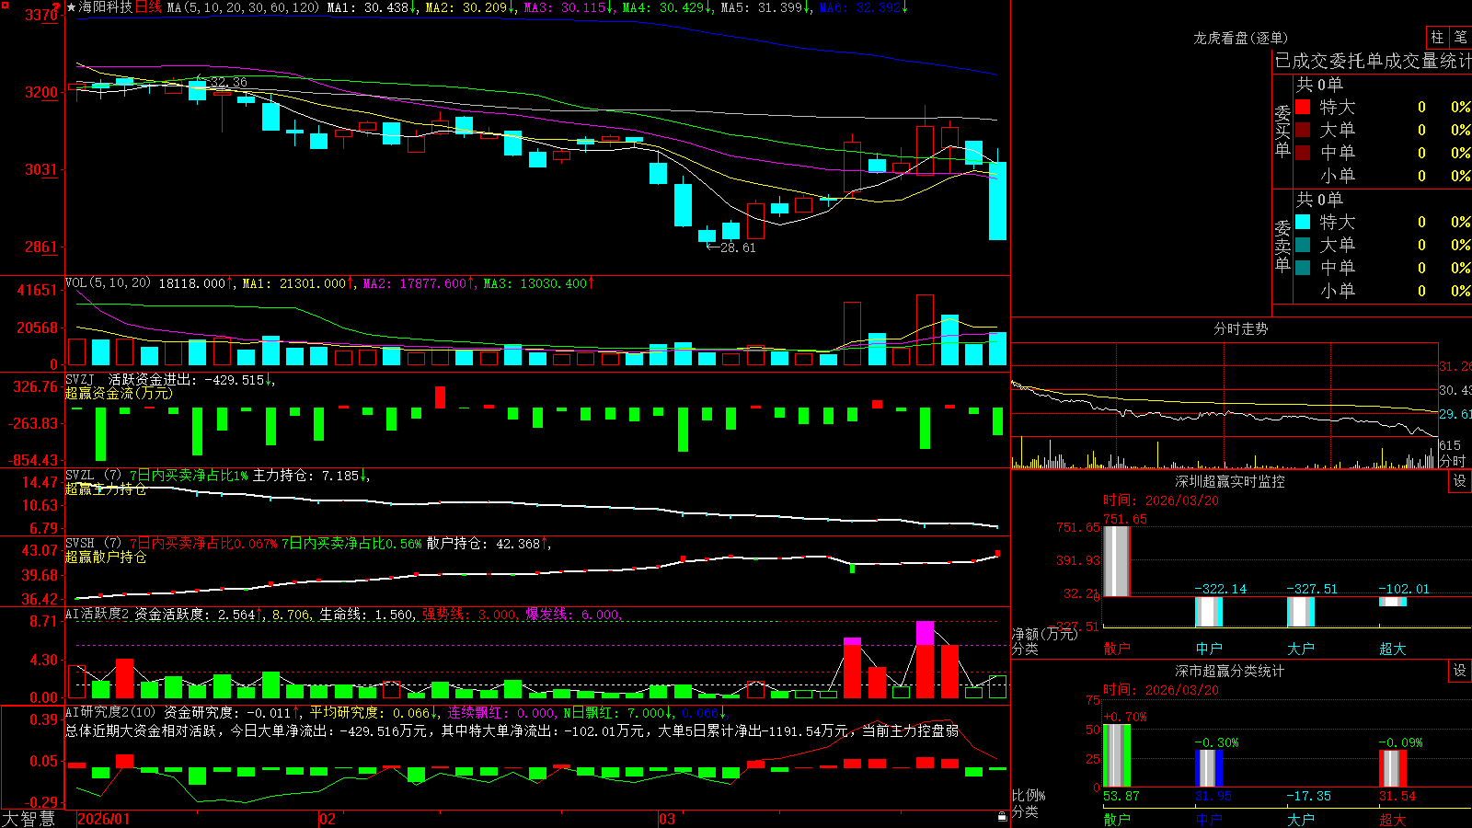Click the 深圳超赢实时监控 title

pos(1230,481)
